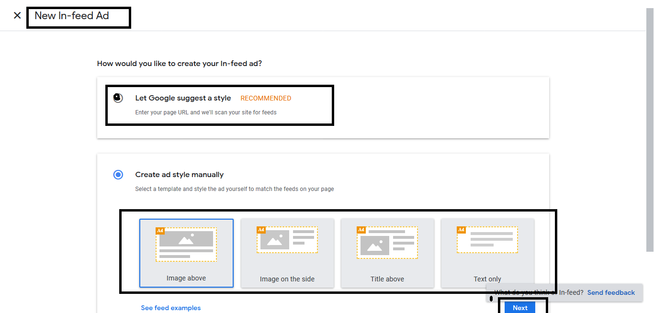This screenshot has width=654, height=313.
Task: Open the See feed examples link
Action: [171, 308]
